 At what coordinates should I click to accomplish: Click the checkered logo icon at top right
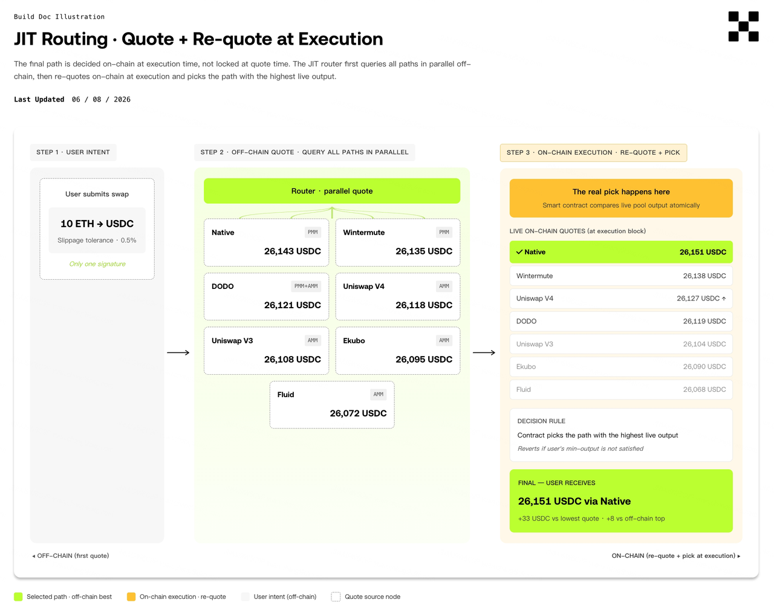[743, 27]
